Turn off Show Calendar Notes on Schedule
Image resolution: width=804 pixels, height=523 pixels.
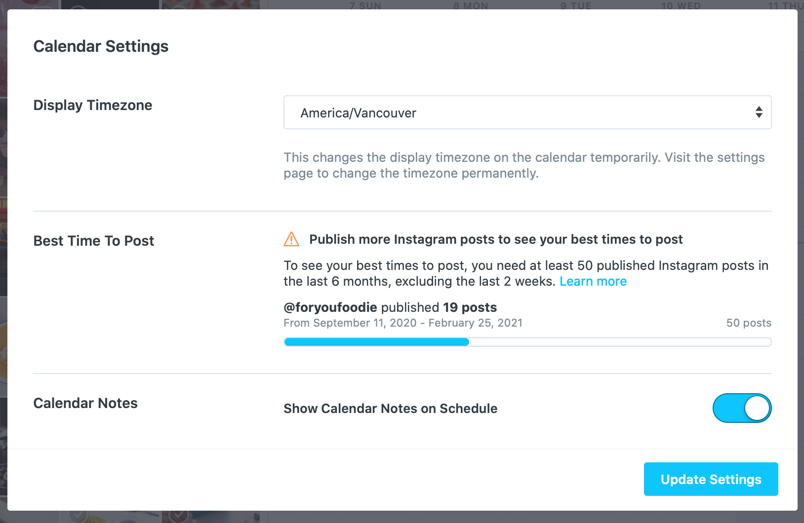click(x=742, y=408)
